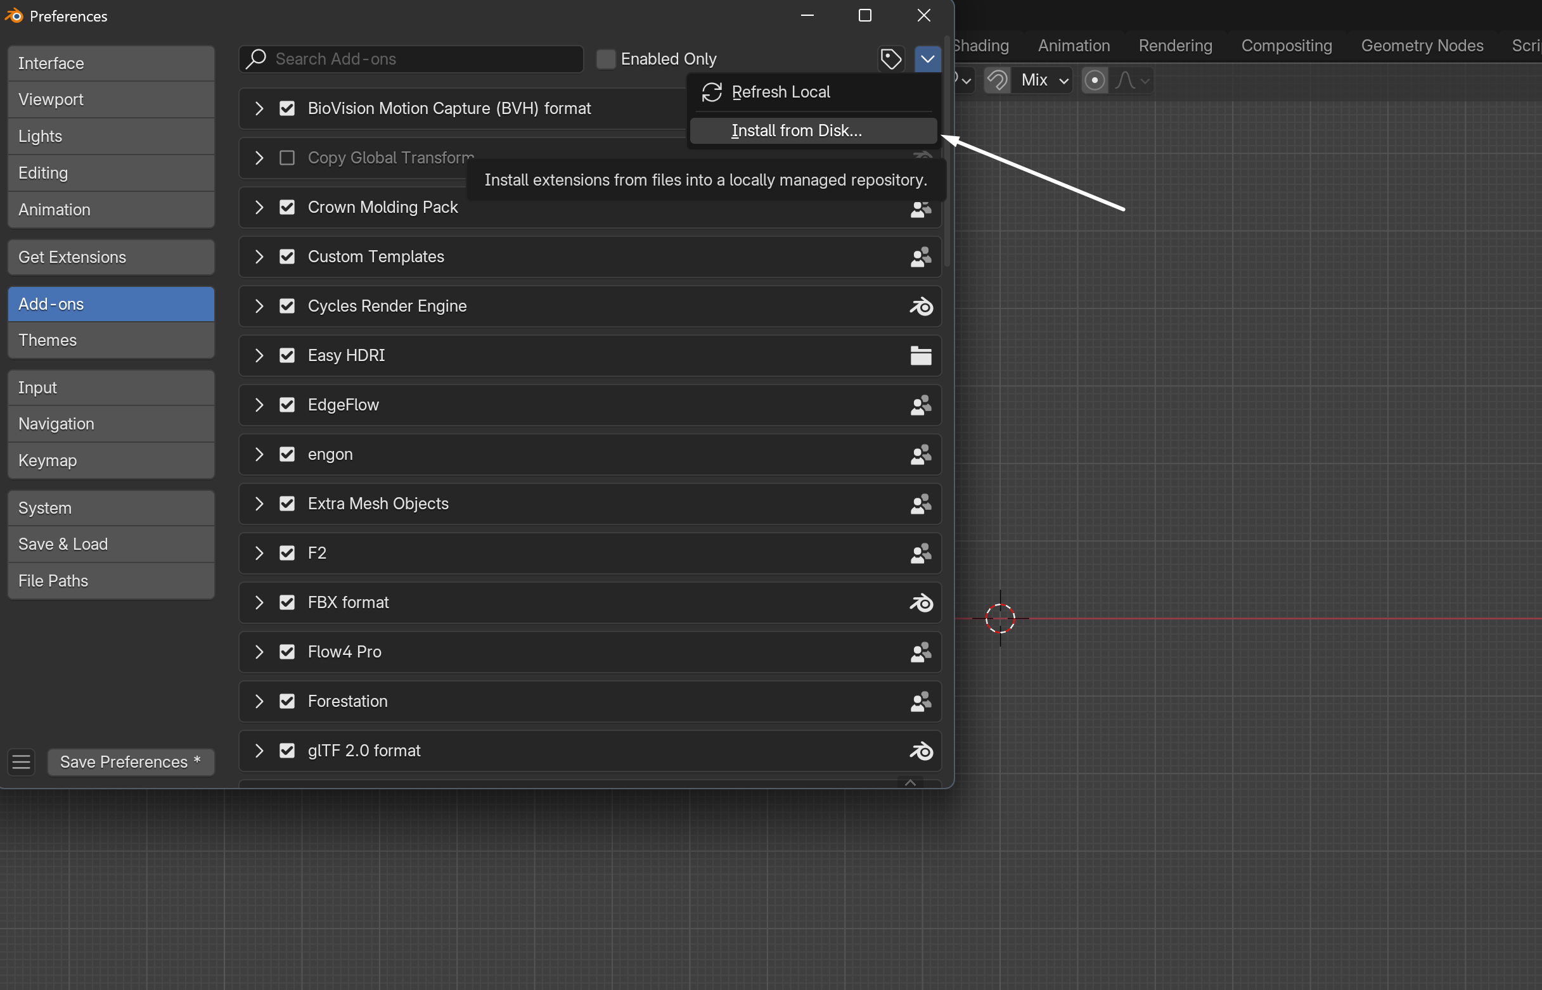Expand Flow4 Pro add-on details

tap(259, 652)
